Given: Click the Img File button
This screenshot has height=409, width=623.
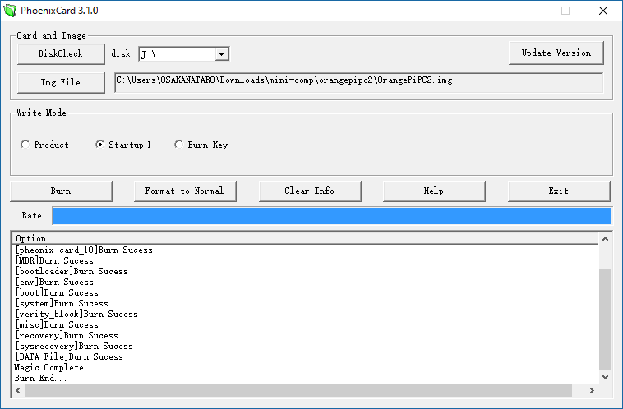Looking at the screenshot, I should [61, 83].
